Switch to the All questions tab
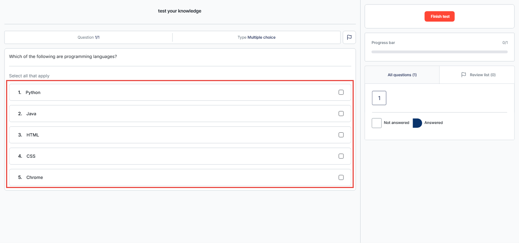This screenshot has width=519, height=243. tap(402, 75)
